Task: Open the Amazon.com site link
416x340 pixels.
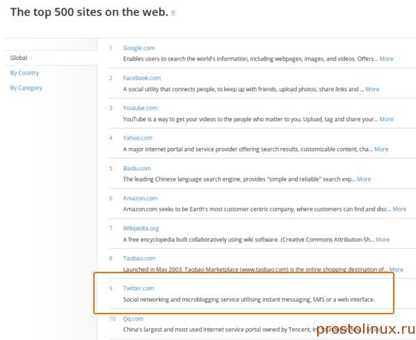Action: [x=140, y=198]
